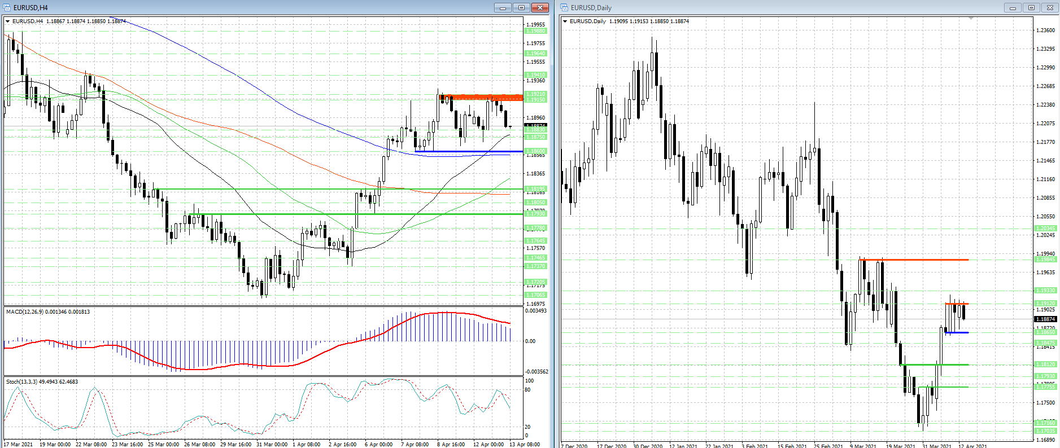Click the green '1.17160' level label on Daily
The width and height of the screenshot is (1060, 448).
[x=1045, y=423]
